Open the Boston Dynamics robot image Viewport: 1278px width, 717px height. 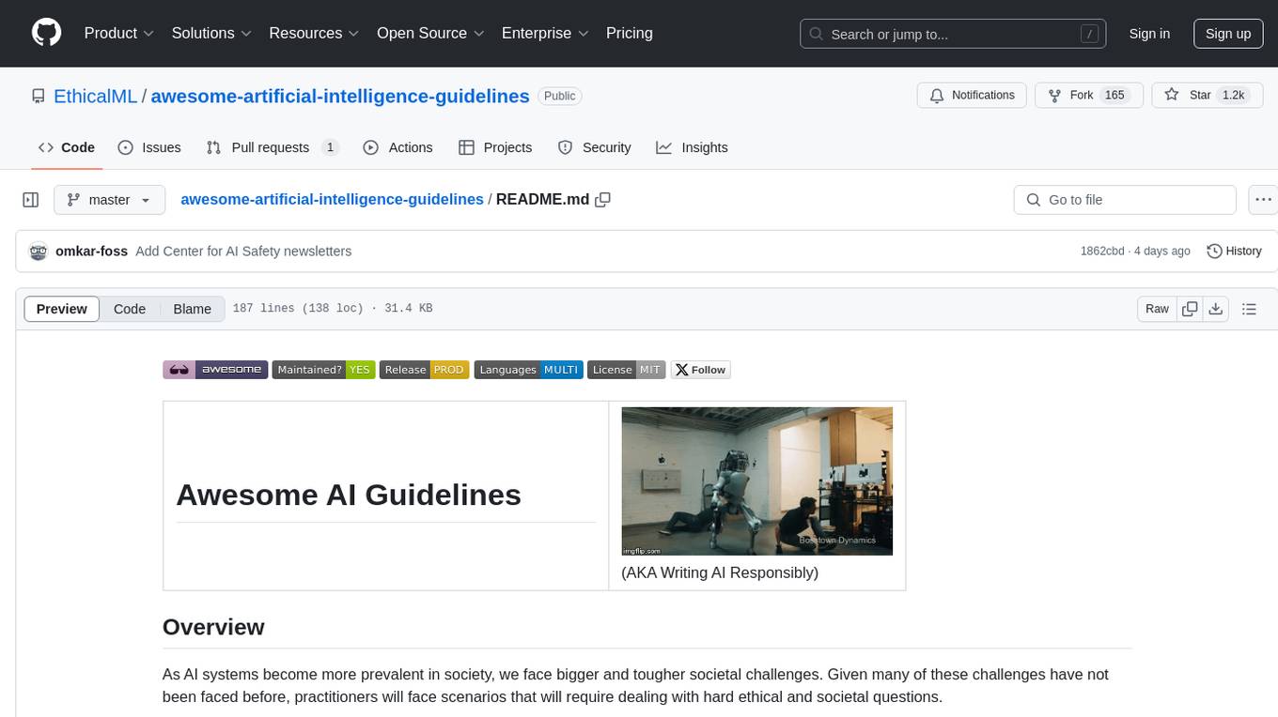(x=756, y=481)
